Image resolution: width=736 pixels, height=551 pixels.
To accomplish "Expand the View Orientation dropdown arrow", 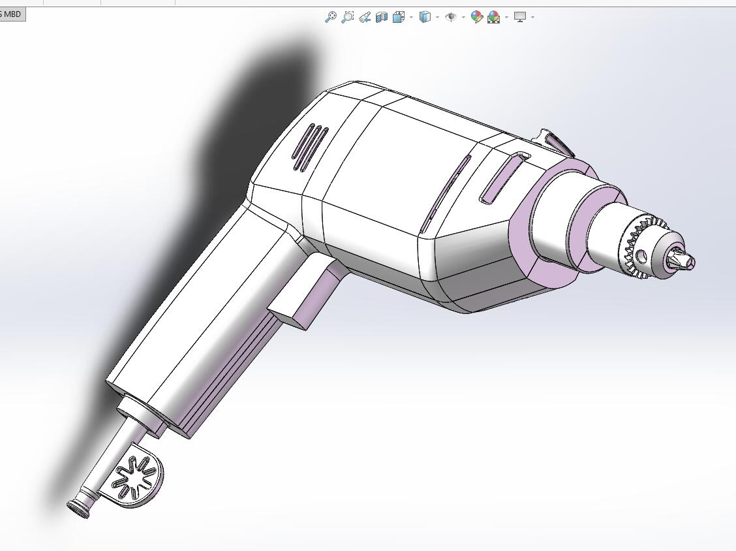I will pyautogui.click(x=411, y=18).
